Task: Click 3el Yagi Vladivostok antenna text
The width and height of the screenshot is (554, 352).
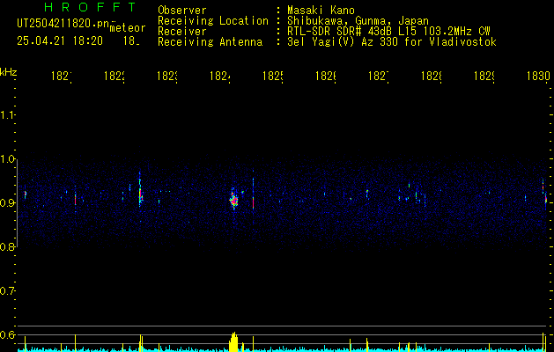Action: [392, 42]
